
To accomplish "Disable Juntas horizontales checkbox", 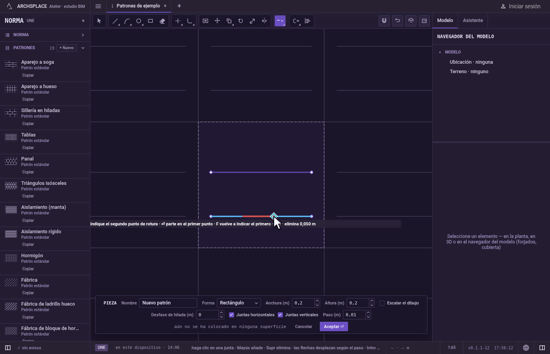I will [x=231, y=315].
